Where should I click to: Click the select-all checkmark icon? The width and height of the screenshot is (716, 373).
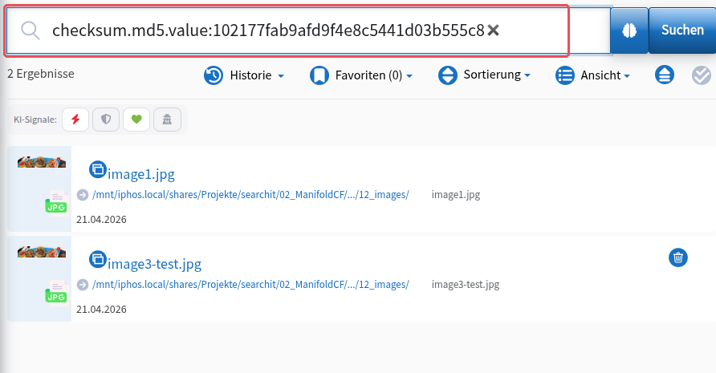click(702, 75)
